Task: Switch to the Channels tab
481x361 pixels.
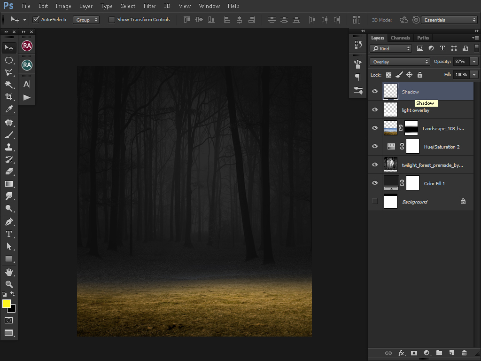Action: pyautogui.click(x=400, y=38)
